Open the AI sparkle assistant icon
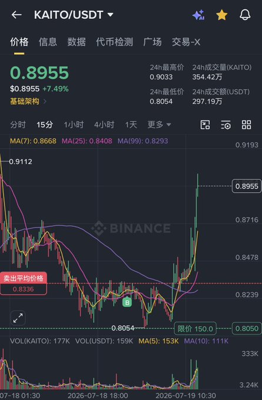Viewport: 262px width, 400px height. coord(198,15)
